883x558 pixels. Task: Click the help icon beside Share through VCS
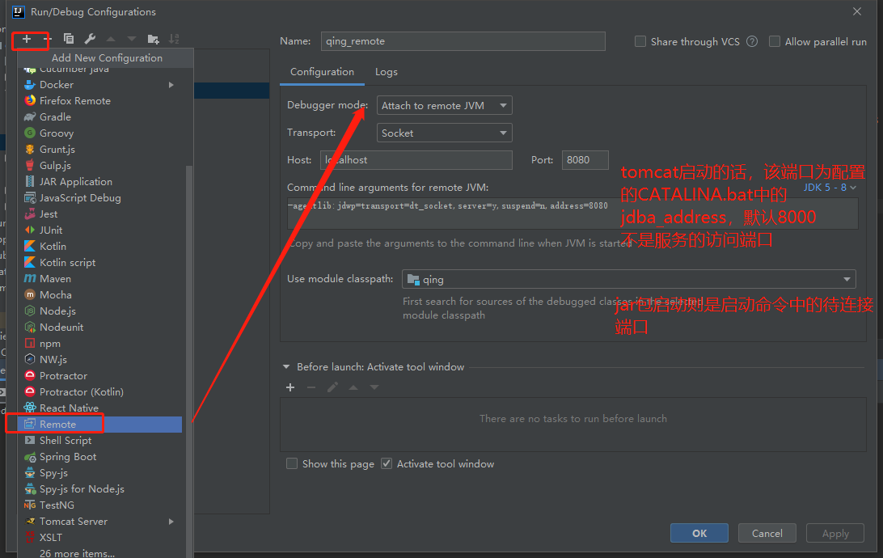[752, 42]
